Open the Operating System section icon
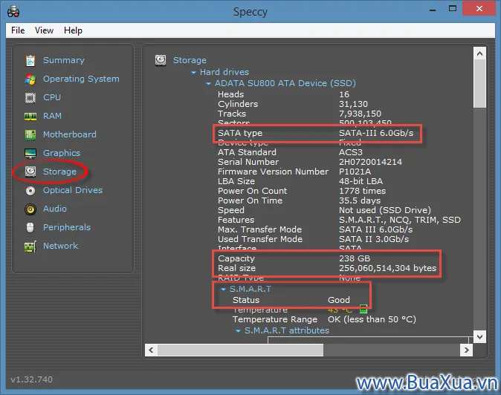This screenshot has height=395, width=501. (x=30, y=79)
